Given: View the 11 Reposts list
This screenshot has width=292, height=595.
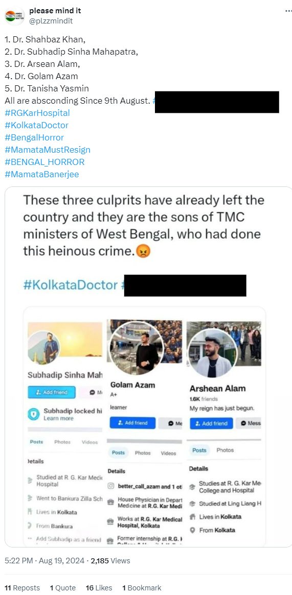Looking at the screenshot, I should [22, 588].
